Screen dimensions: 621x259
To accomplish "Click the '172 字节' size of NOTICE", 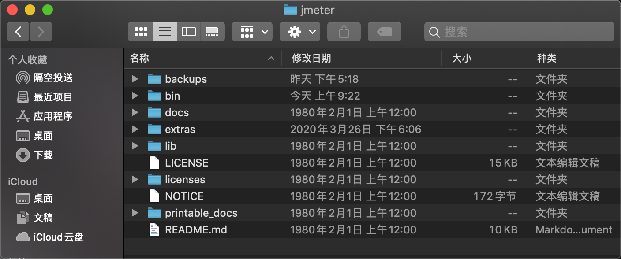I will 495,196.
